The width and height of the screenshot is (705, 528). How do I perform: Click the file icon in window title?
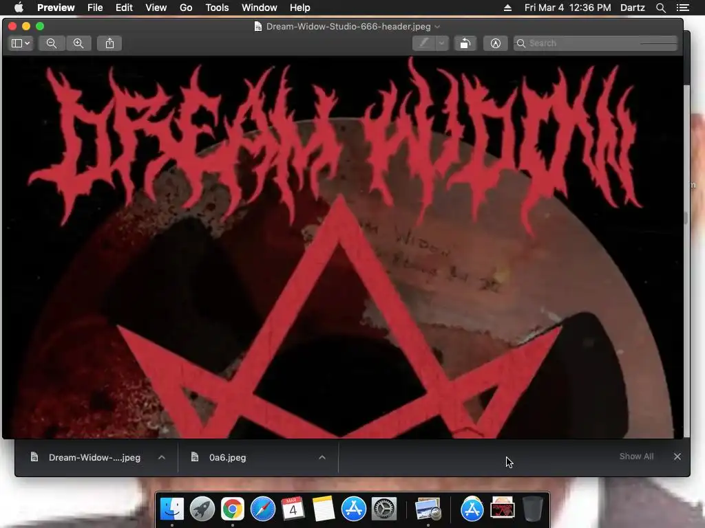point(258,27)
